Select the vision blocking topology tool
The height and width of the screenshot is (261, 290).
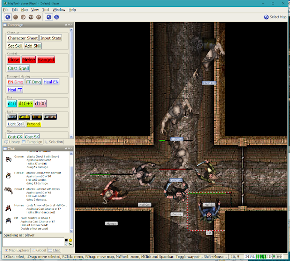click(x=39, y=17)
